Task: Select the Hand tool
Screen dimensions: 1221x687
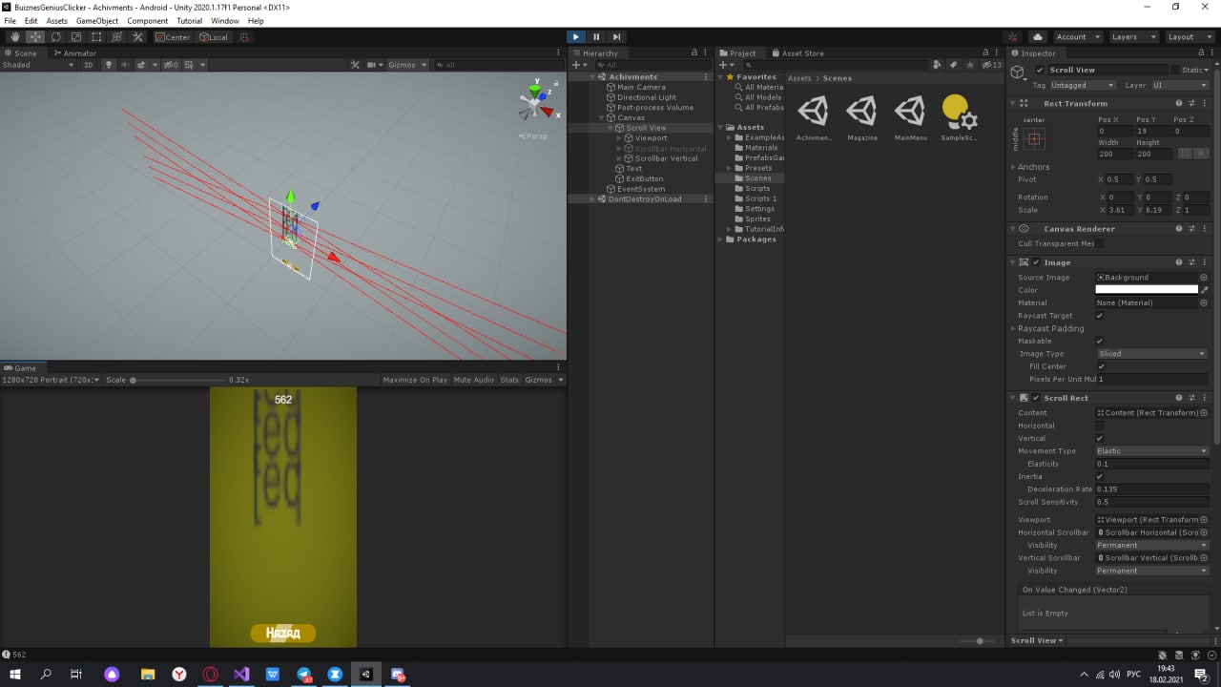Action: (14, 37)
